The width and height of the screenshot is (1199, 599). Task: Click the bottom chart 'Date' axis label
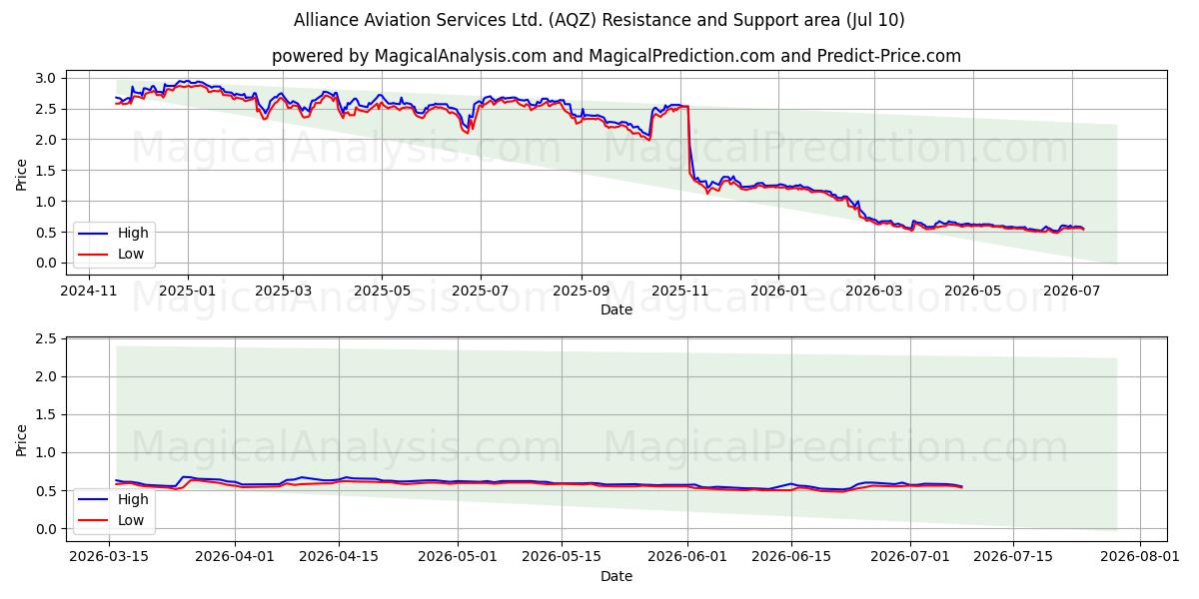coord(616,575)
